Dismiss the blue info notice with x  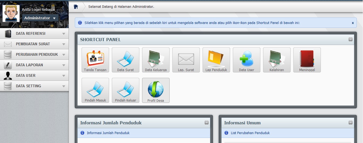click(353, 23)
